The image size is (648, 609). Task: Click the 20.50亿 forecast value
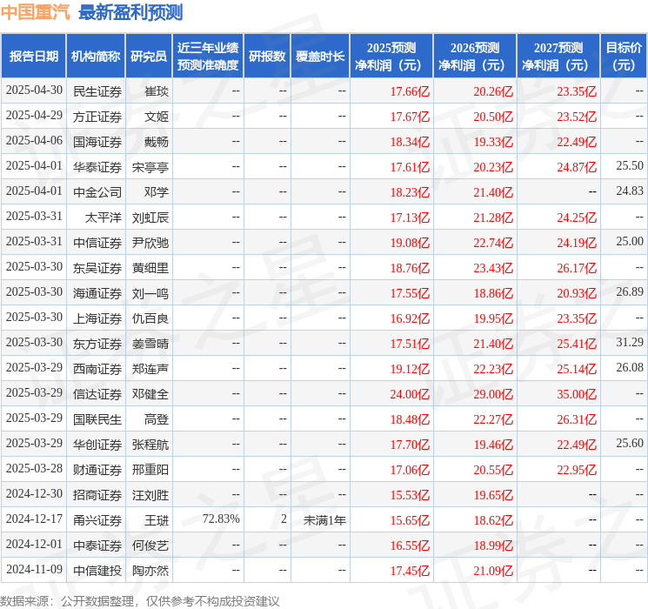[x=493, y=117]
